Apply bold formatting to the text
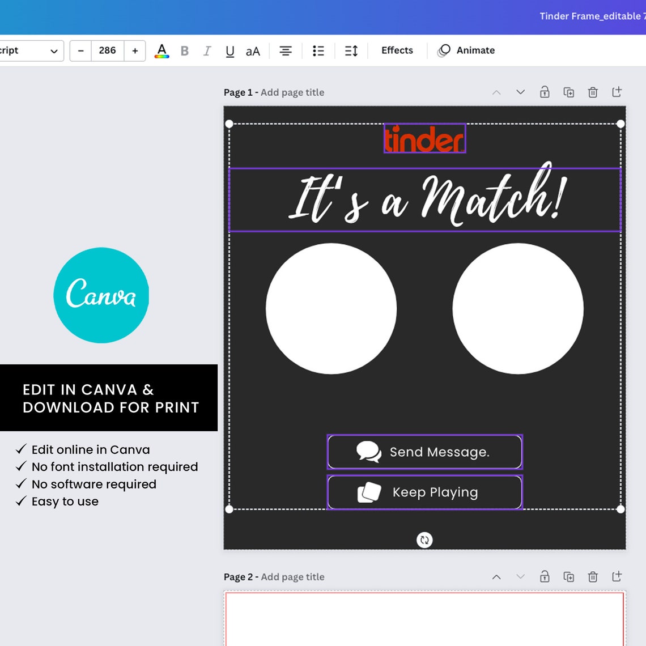This screenshot has width=646, height=646. coord(184,50)
